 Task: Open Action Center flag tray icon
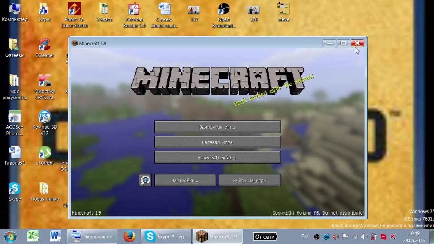(x=345, y=237)
